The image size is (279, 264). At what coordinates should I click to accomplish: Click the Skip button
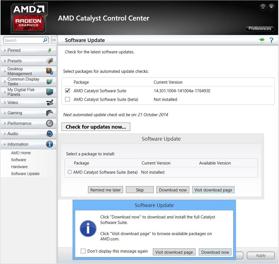coord(140,190)
